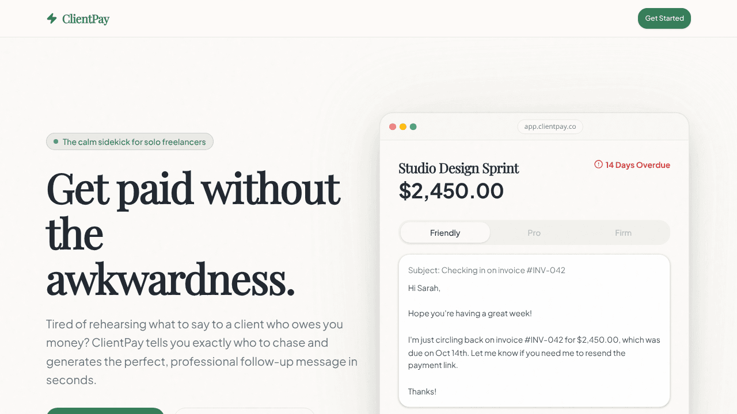This screenshot has height=414, width=737.
Task: Switch to the Pro tone tab
Action: click(534, 233)
